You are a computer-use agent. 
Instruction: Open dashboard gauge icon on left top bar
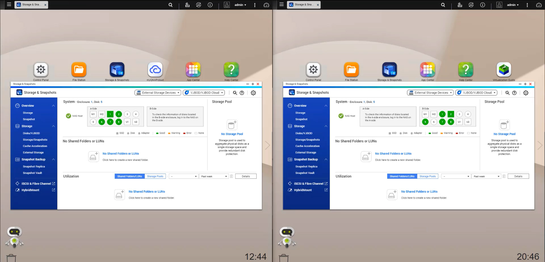(x=266, y=5)
